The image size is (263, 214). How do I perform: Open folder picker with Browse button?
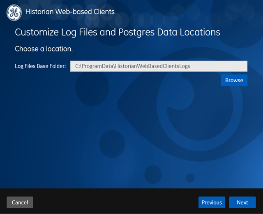click(x=234, y=80)
